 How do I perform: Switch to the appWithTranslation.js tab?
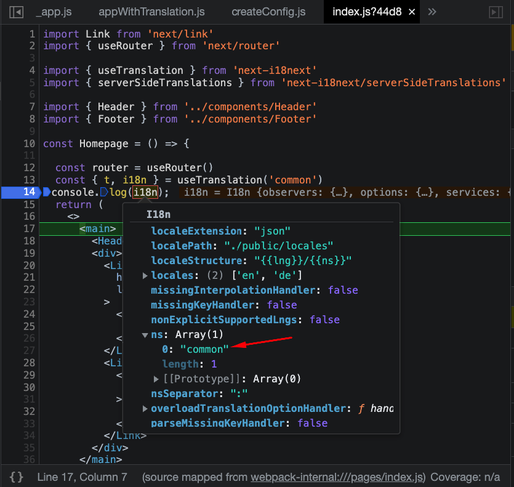click(x=151, y=12)
